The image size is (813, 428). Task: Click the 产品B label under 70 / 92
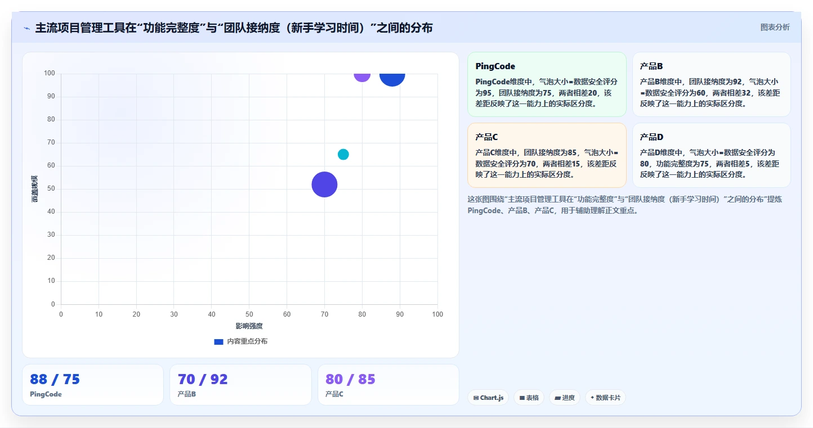(x=186, y=394)
